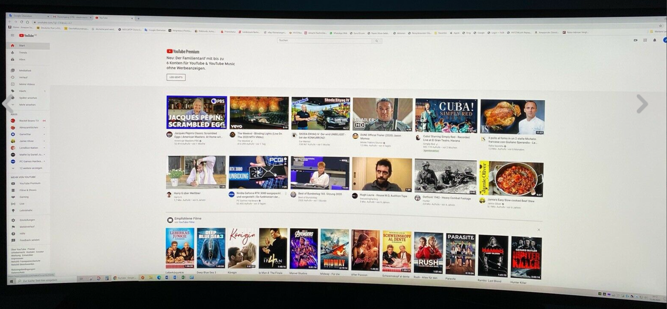Image resolution: width=667 pixels, height=309 pixels.
Task: Open Excel from the taskbar
Action: tap(183, 277)
